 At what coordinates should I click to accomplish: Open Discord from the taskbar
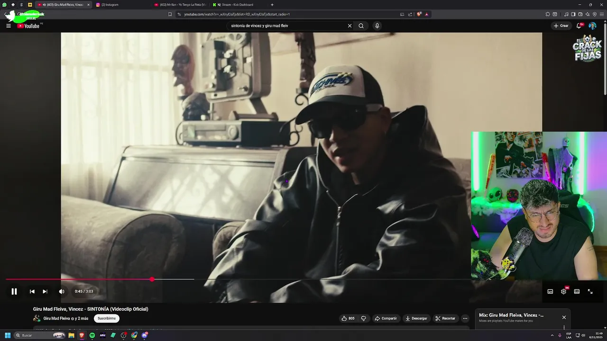(145, 335)
